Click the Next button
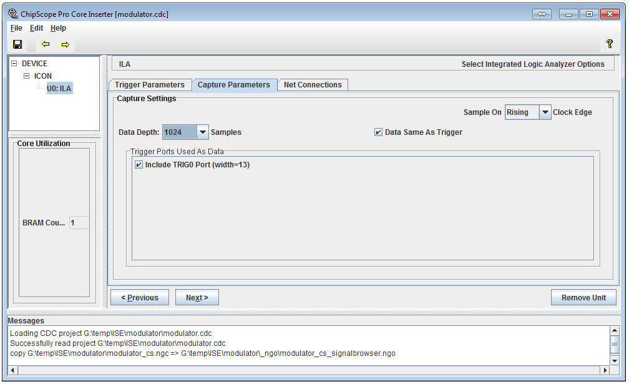Screen dimensions: 629x384 pos(197,297)
